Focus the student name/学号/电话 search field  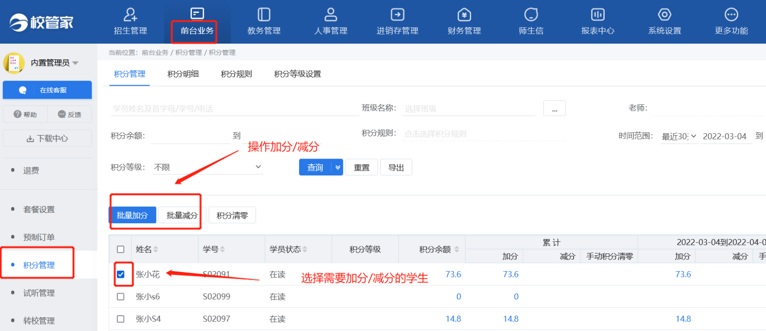(x=235, y=109)
